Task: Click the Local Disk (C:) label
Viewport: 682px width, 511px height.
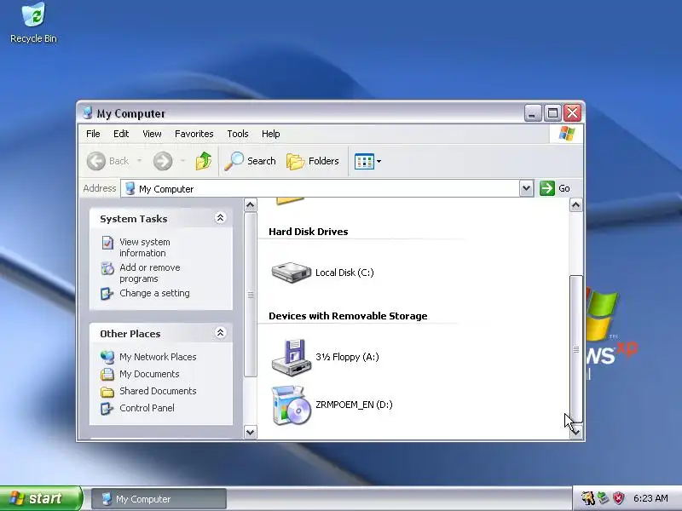Action: coord(344,273)
